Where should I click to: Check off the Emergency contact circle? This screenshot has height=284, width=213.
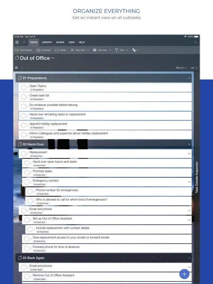tap(27, 182)
